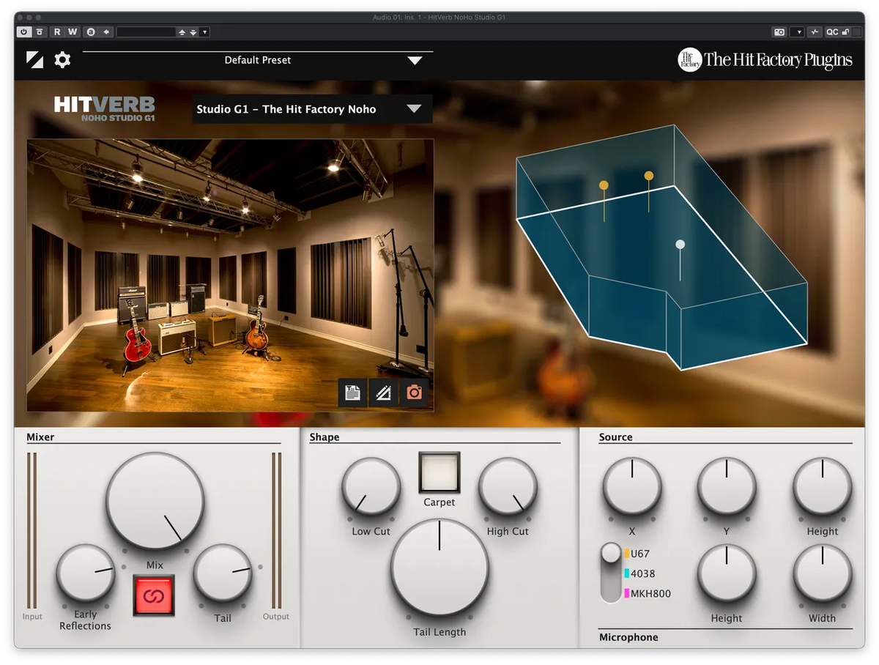Click the Source Y position knob

coord(727,487)
